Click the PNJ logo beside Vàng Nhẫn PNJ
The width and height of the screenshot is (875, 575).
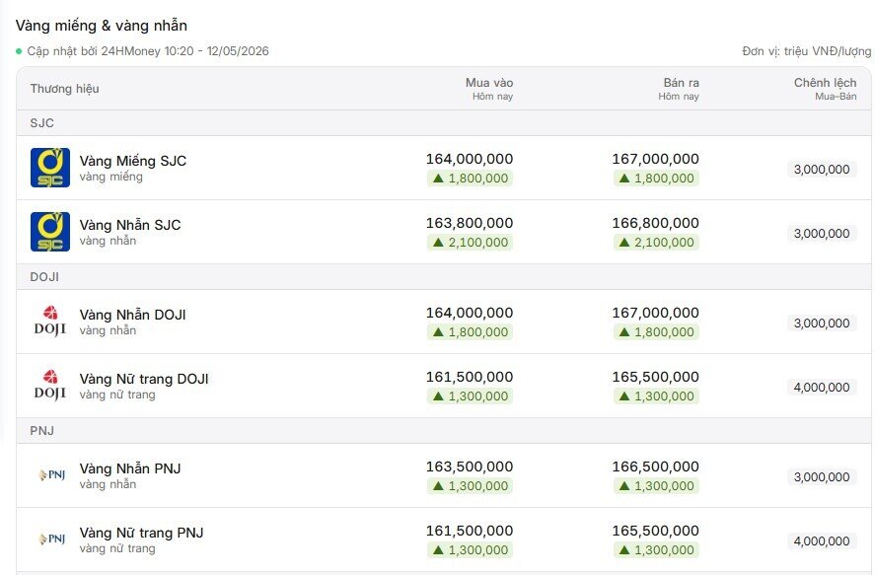(51, 475)
